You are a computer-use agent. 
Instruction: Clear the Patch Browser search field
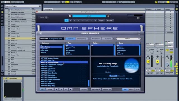tap(139, 39)
